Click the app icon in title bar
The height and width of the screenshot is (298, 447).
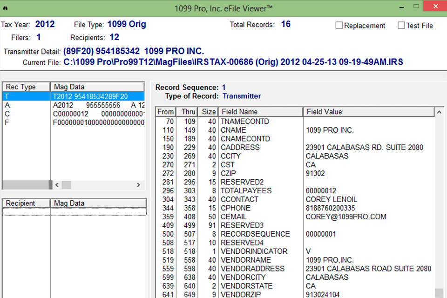pyautogui.click(x=5, y=8)
